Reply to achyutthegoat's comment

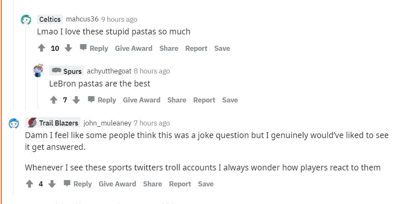(102, 100)
